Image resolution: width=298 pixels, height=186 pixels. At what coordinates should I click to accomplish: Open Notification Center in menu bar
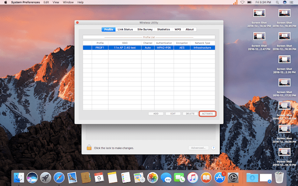pos(291,2)
